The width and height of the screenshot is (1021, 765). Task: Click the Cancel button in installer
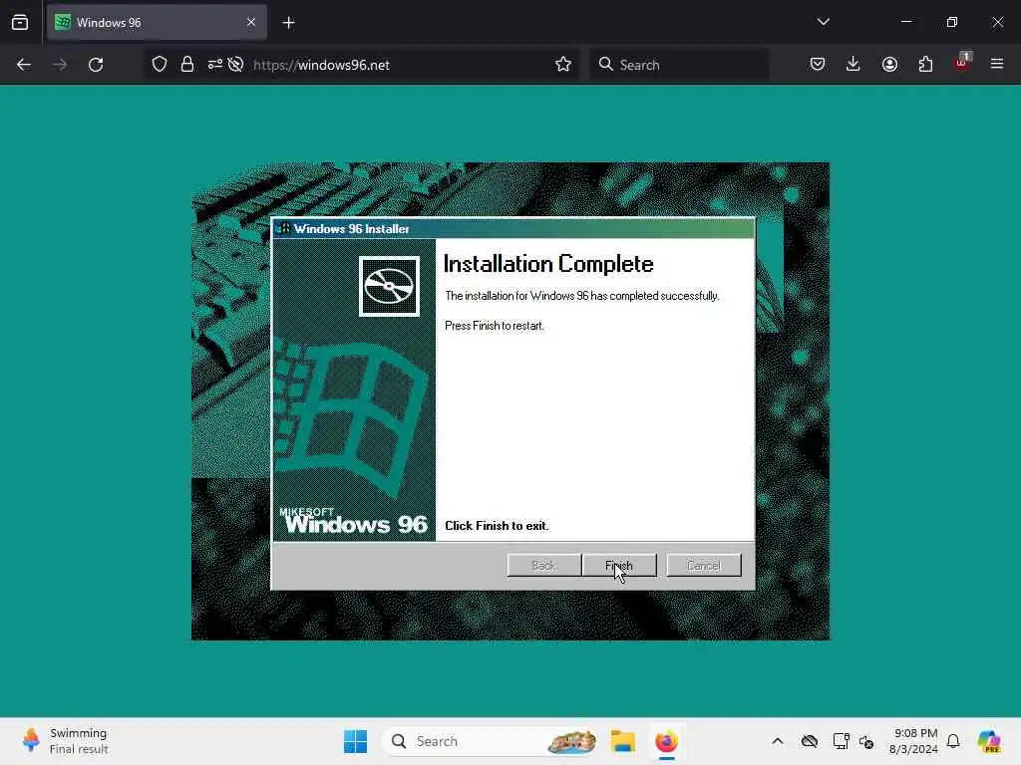pyautogui.click(x=704, y=566)
